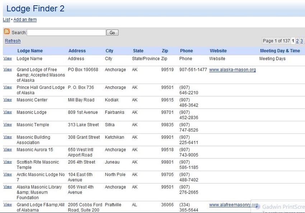Select zip code 99801
This screenshot has width=305, height=213.
click(167, 162)
